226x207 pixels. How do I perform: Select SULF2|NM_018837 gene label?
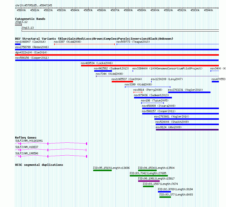click(27, 147)
